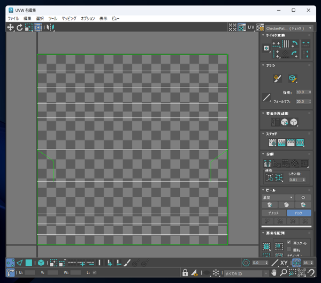Click Space Vertically icon
Screen dimensions: 321x283
coord(306,54)
